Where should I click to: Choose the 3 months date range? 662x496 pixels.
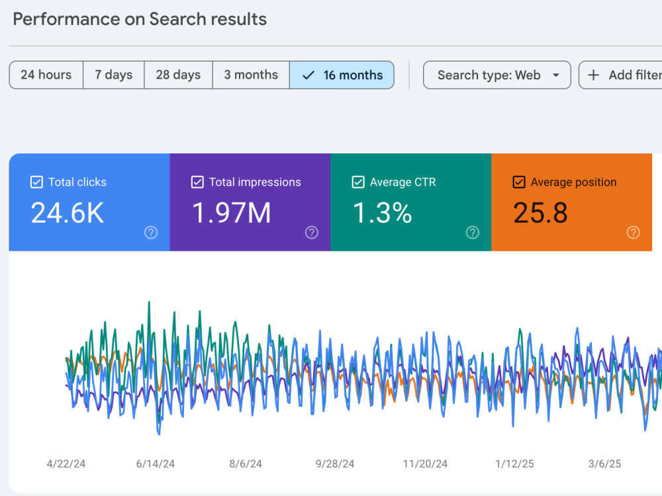coord(251,75)
